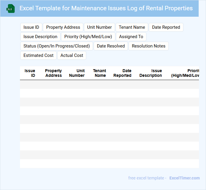Click the Issue ID column header

point(30,73)
